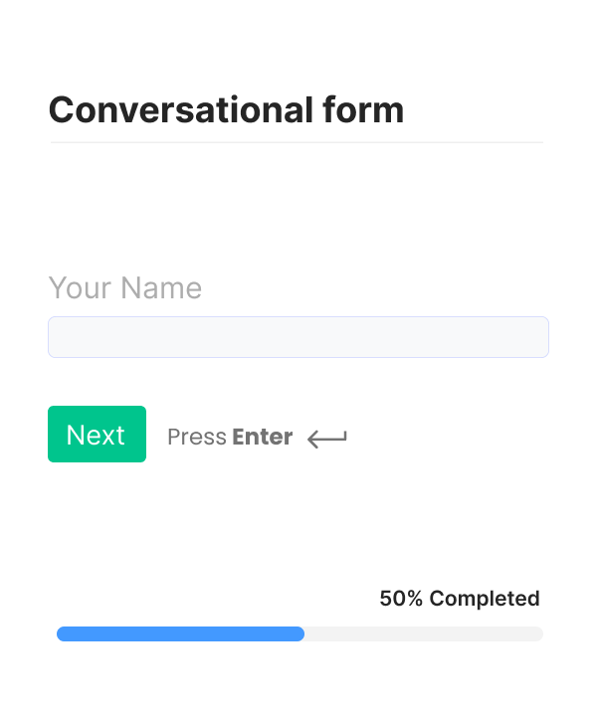This screenshot has width=597, height=716.
Task: Click the "50%" percentage text
Action: coord(401,599)
